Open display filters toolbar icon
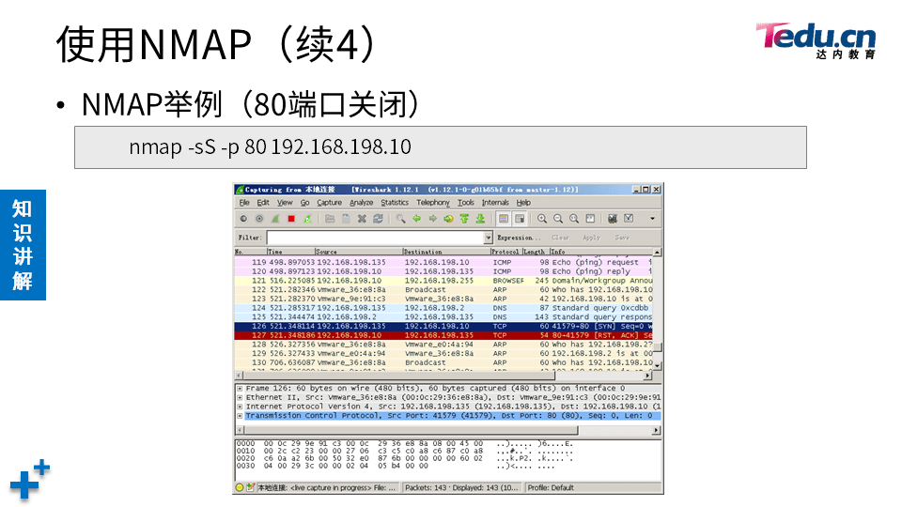 [x=629, y=219]
